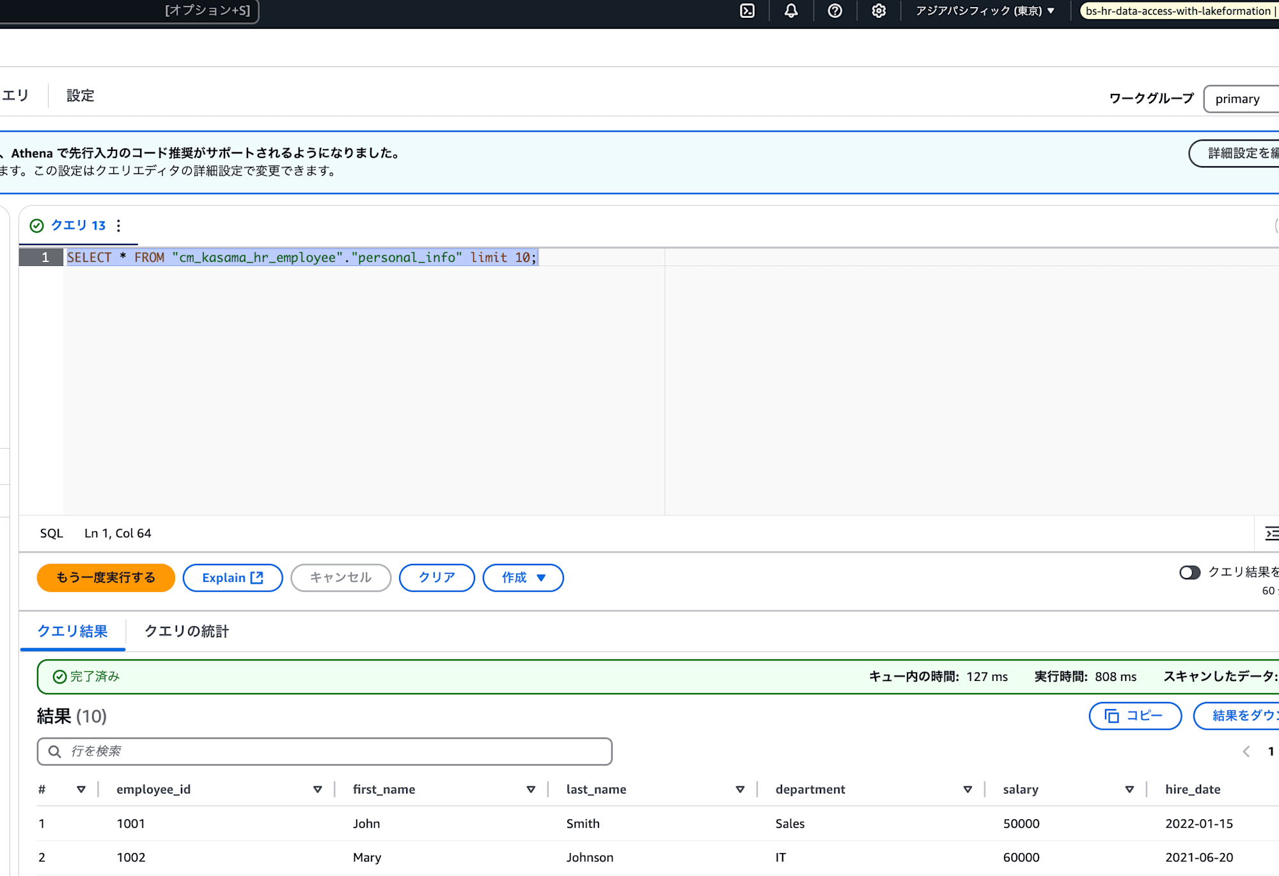Sort by employee_id column arrow
Viewport: 1279px width, 876px height.
pos(317,790)
